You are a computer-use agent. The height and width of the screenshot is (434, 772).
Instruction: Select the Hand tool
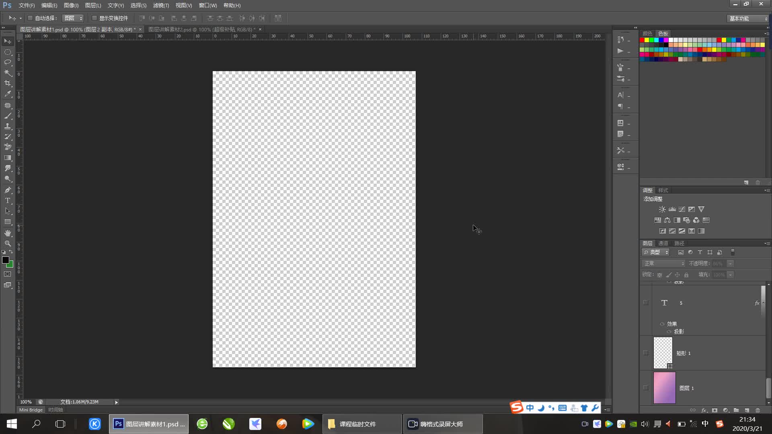pos(8,233)
